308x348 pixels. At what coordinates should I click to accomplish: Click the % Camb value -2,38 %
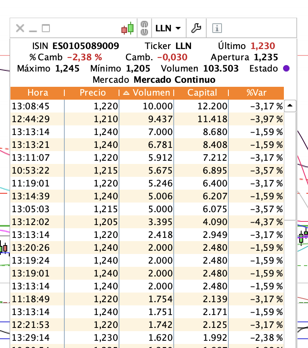click(x=84, y=57)
